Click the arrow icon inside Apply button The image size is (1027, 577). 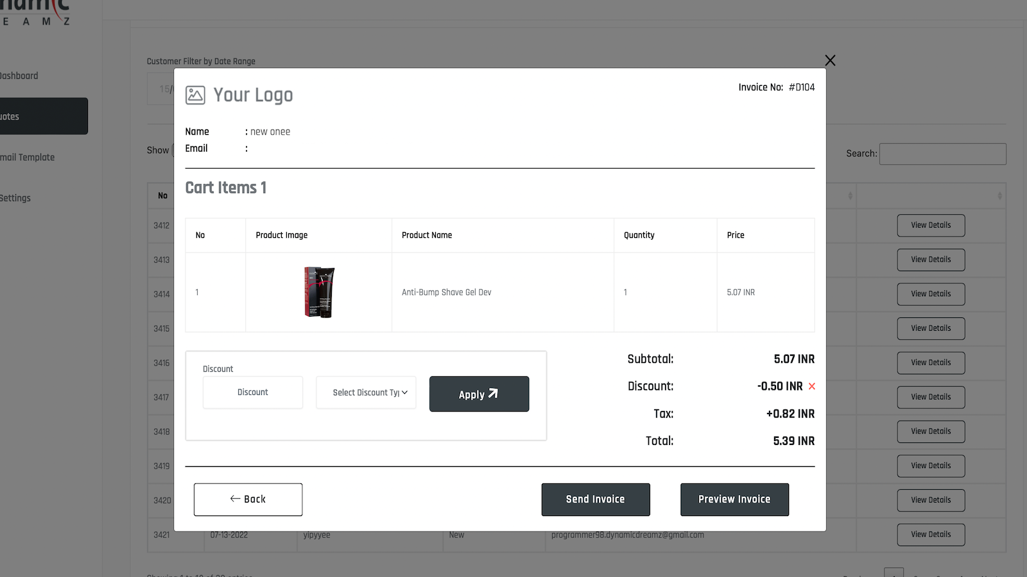pyautogui.click(x=492, y=392)
